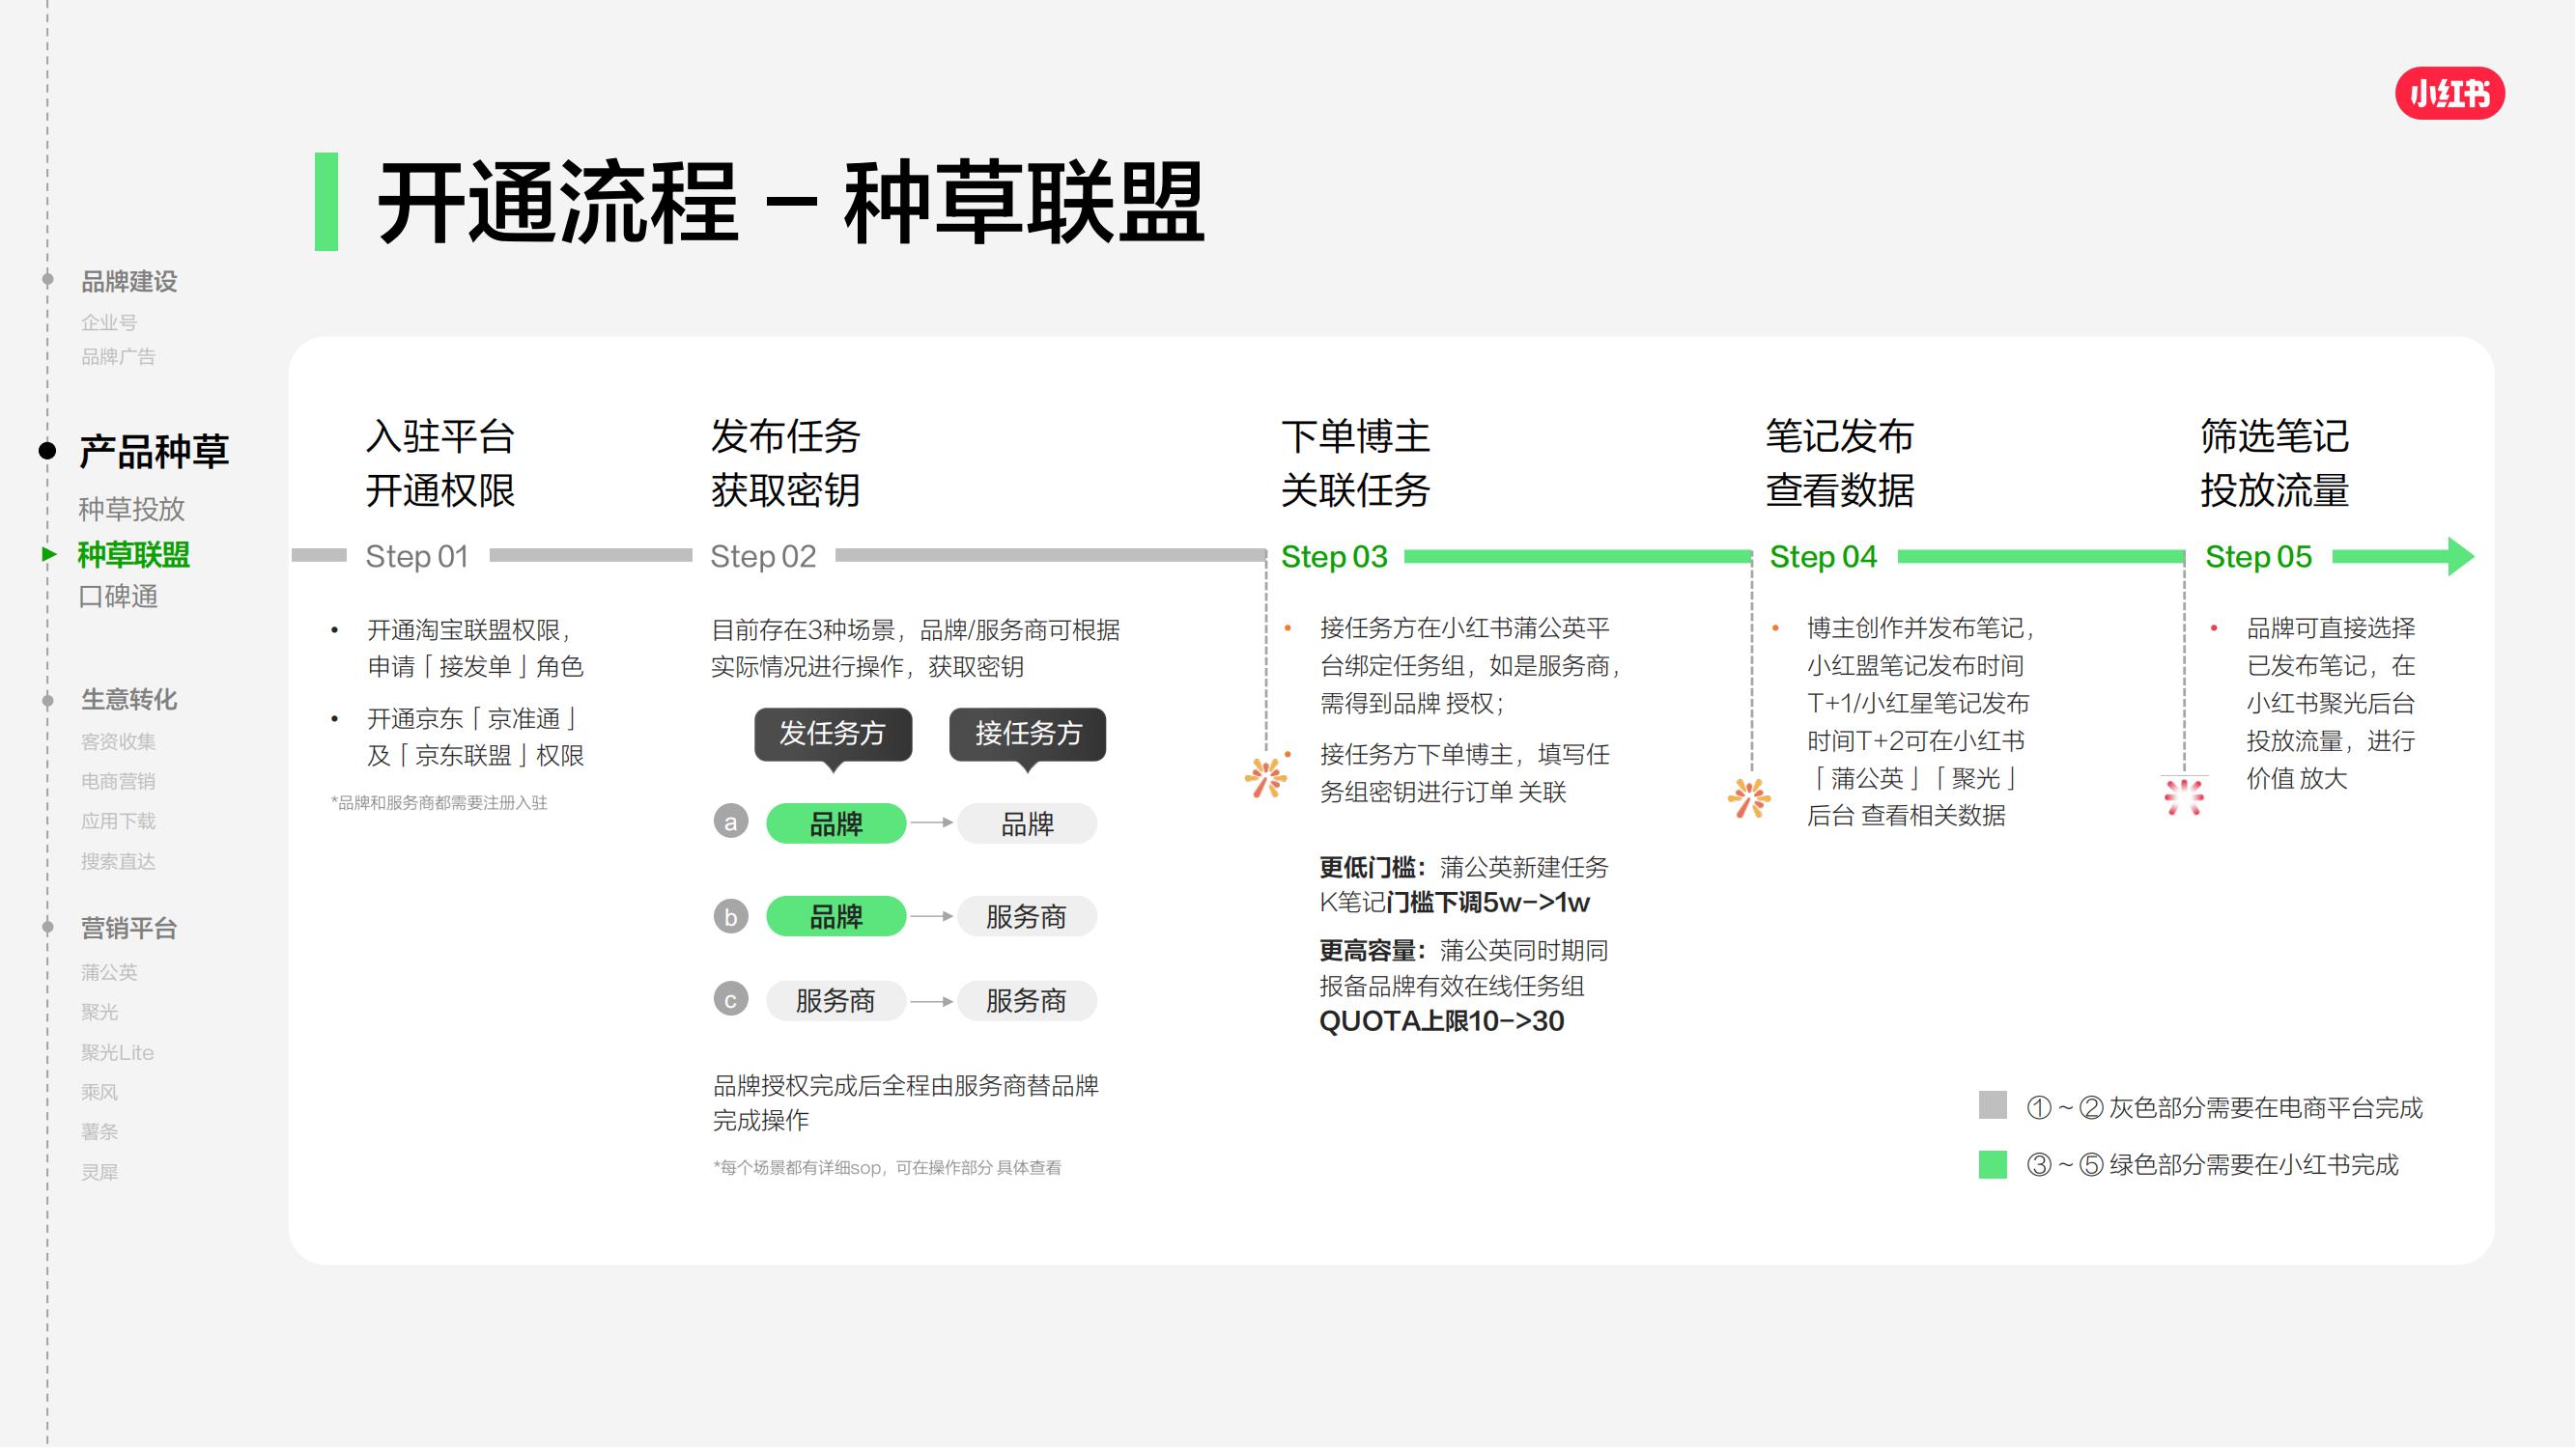Click the 下单博主 关联任务 heading

tap(1356, 463)
